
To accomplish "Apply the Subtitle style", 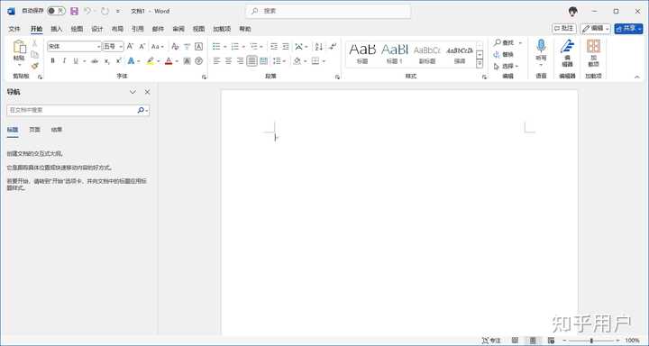I will pyautogui.click(x=426, y=54).
